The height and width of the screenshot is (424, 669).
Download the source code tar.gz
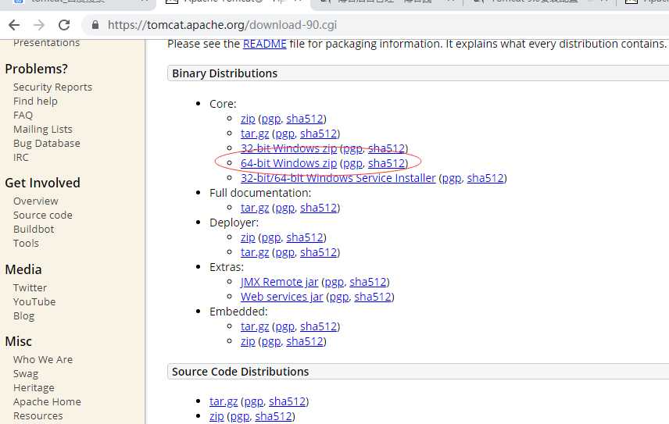(224, 401)
